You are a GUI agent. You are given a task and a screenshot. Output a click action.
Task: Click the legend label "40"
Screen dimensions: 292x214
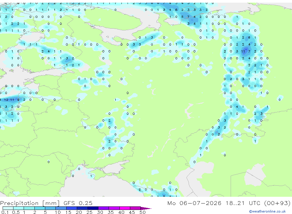(121, 212)
